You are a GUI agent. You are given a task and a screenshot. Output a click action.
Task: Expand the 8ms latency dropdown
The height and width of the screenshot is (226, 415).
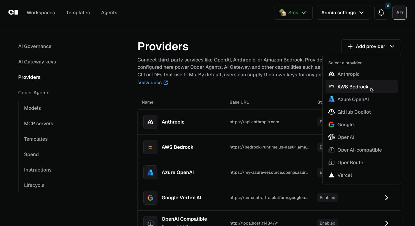(x=293, y=13)
